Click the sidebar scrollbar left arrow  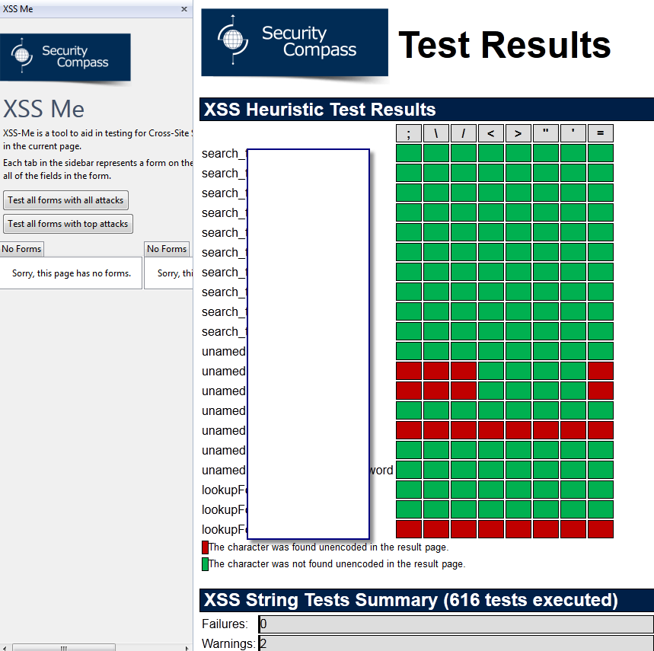pos(4,648)
